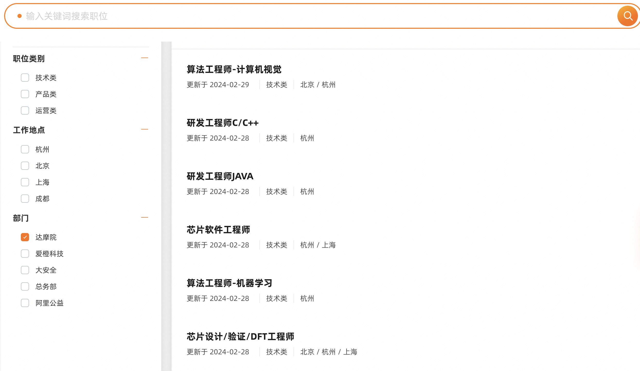Enable the 运营类 checkbox
This screenshot has width=640, height=371.
[x=25, y=110]
